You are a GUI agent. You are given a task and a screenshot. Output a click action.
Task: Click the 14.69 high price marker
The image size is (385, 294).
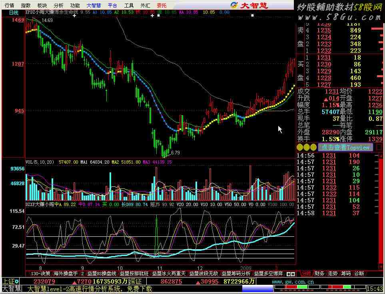47,20
